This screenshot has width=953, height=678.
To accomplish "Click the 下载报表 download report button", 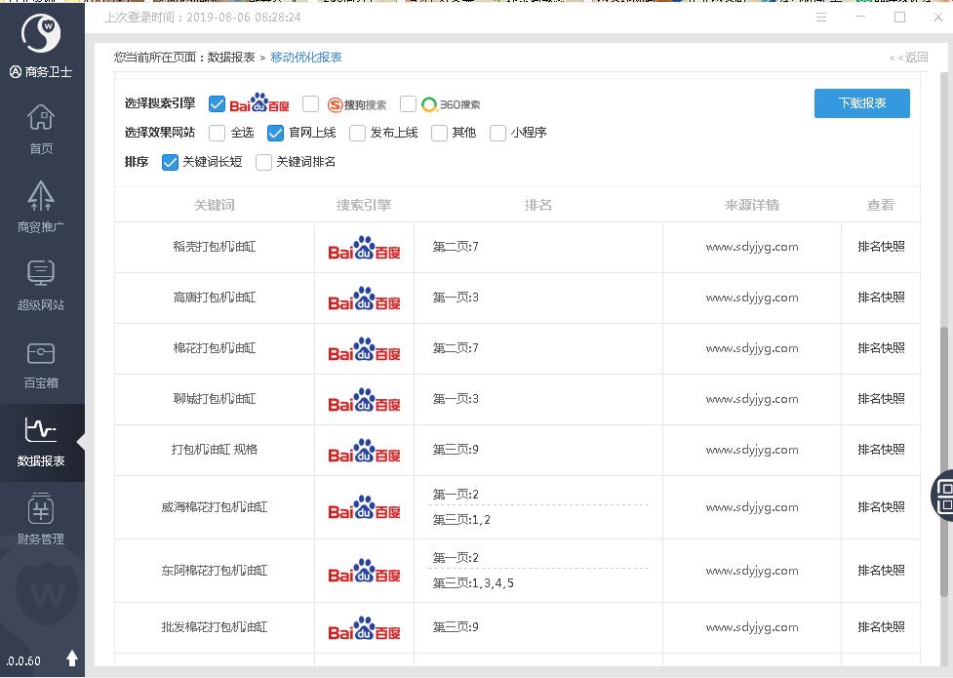I will click(x=861, y=103).
